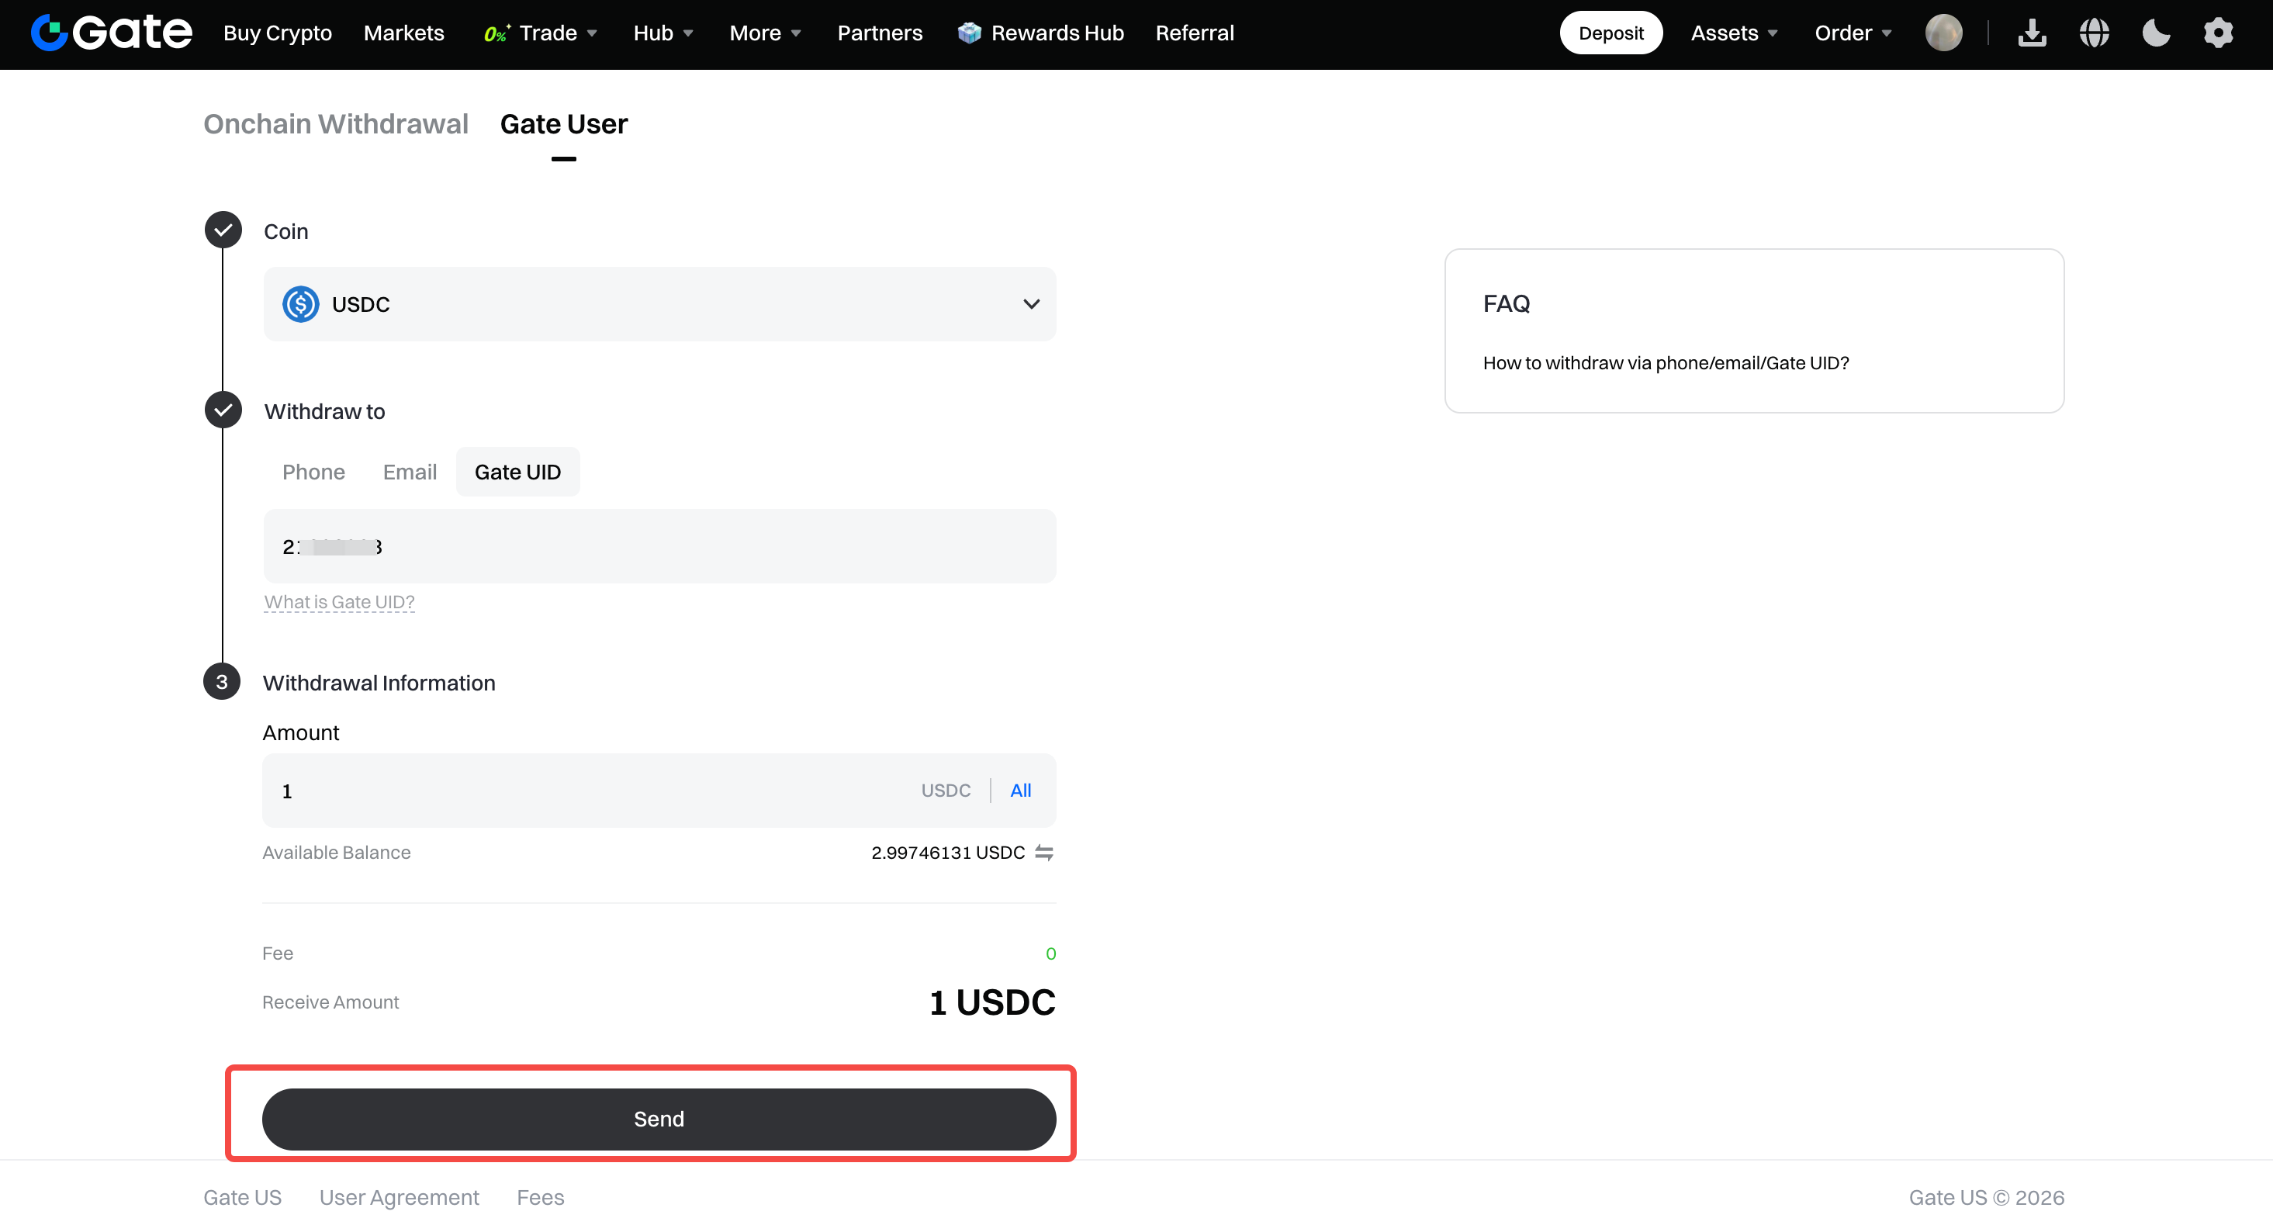Open the user profile avatar
2273x1232 pixels.
click(x=1943, y=33)
